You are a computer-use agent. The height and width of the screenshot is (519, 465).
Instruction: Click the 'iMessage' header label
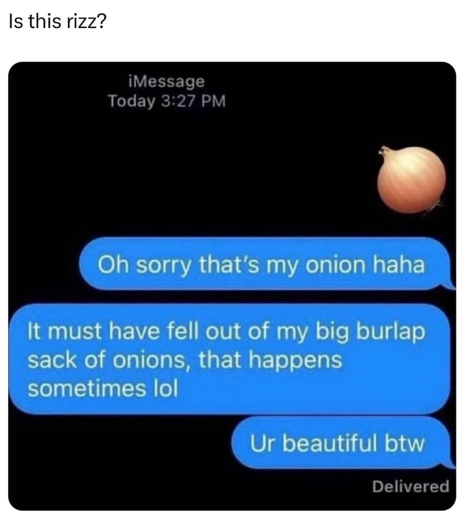point(166,82)
